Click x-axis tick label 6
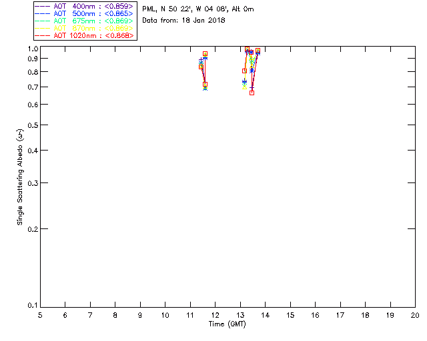Image resolution: width=427 pixels, height=341 pixels. coord(65,315)
